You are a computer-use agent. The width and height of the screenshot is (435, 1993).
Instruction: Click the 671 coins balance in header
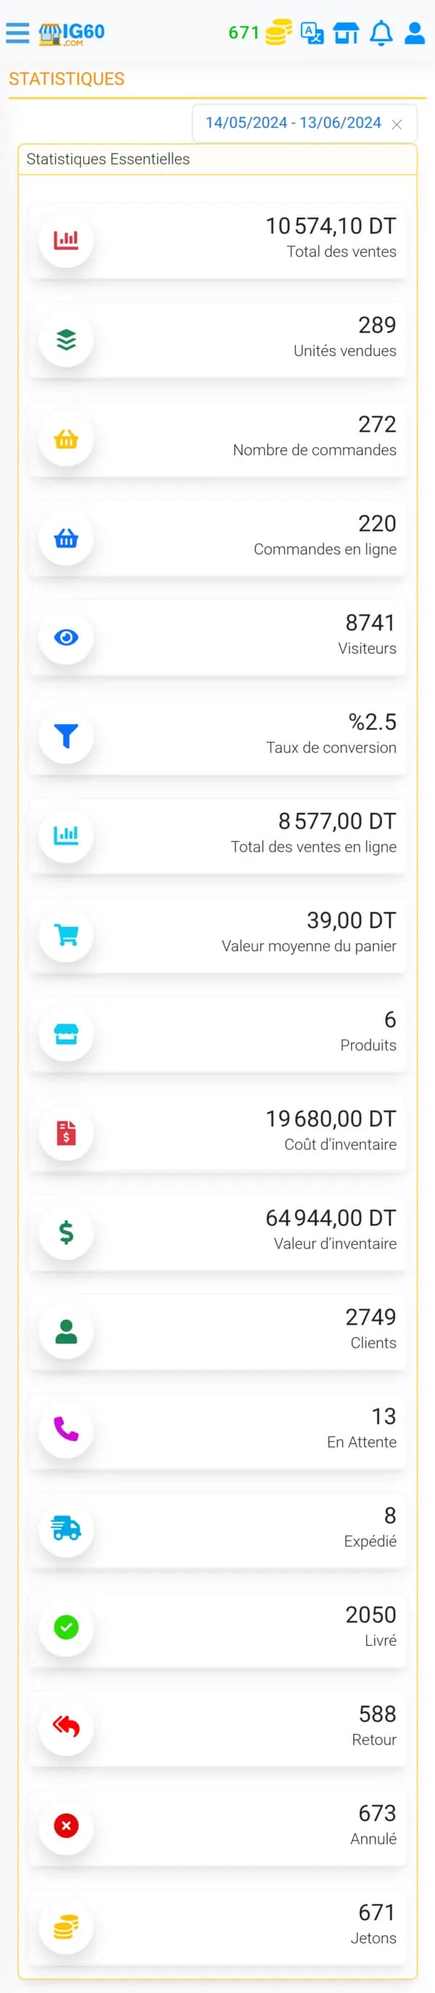point(260,33)
